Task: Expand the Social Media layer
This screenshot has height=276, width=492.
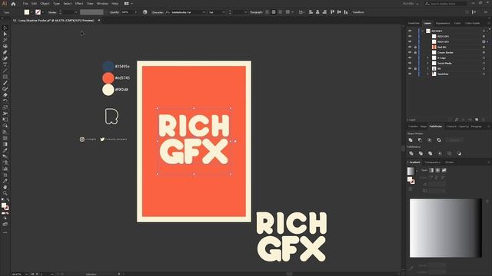Action: (427, 63)
